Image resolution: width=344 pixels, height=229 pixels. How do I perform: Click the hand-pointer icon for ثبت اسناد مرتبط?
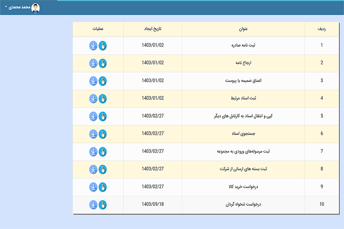(102, 99)
